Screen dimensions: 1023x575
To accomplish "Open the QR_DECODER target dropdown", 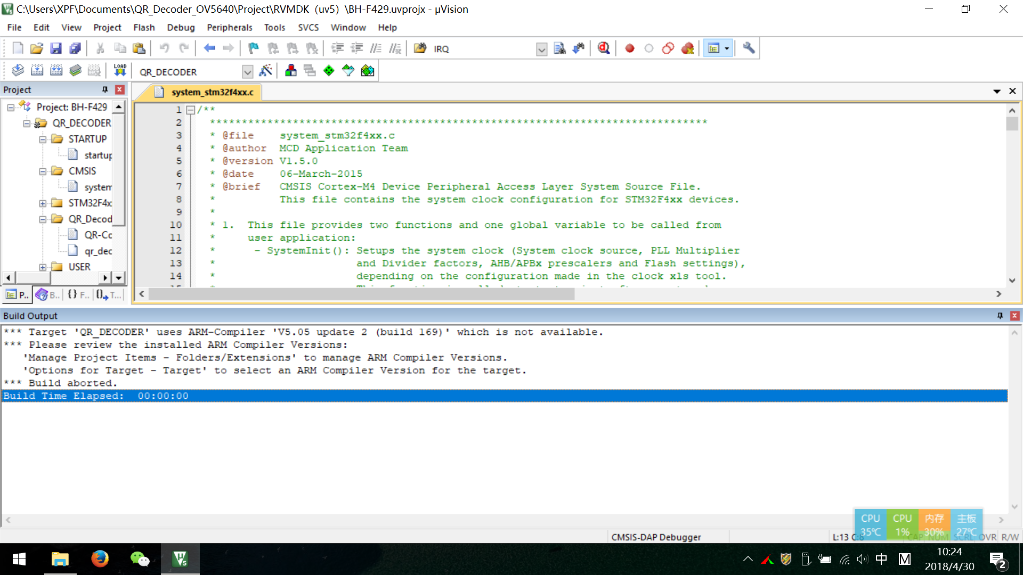I will click(x=247, y=71).
